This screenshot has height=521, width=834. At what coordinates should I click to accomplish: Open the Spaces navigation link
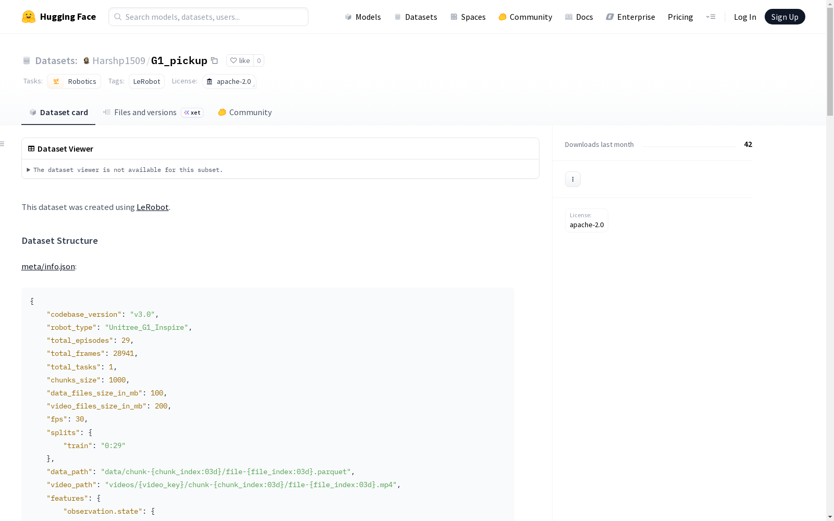468,17
